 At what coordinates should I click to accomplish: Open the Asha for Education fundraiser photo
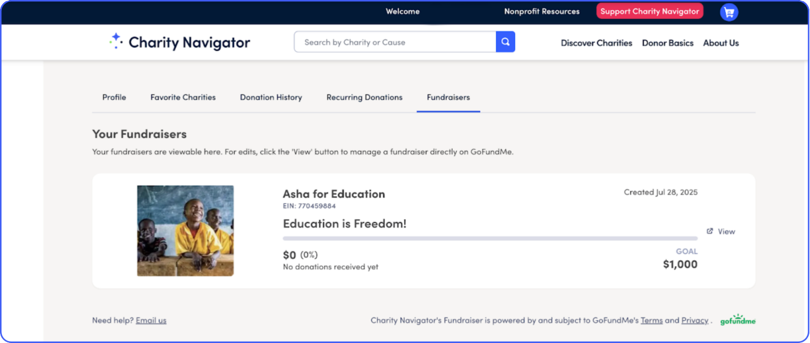[x=185, y=231]
